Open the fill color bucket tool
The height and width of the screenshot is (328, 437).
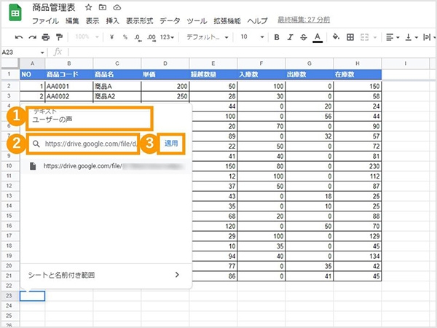coord(336,37)
